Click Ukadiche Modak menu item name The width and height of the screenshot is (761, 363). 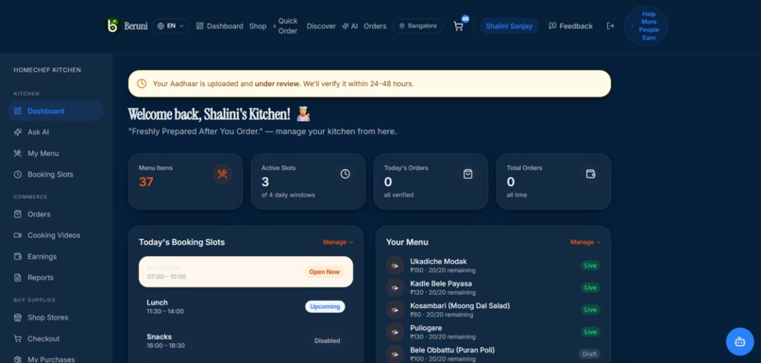[x=438, y=262]
